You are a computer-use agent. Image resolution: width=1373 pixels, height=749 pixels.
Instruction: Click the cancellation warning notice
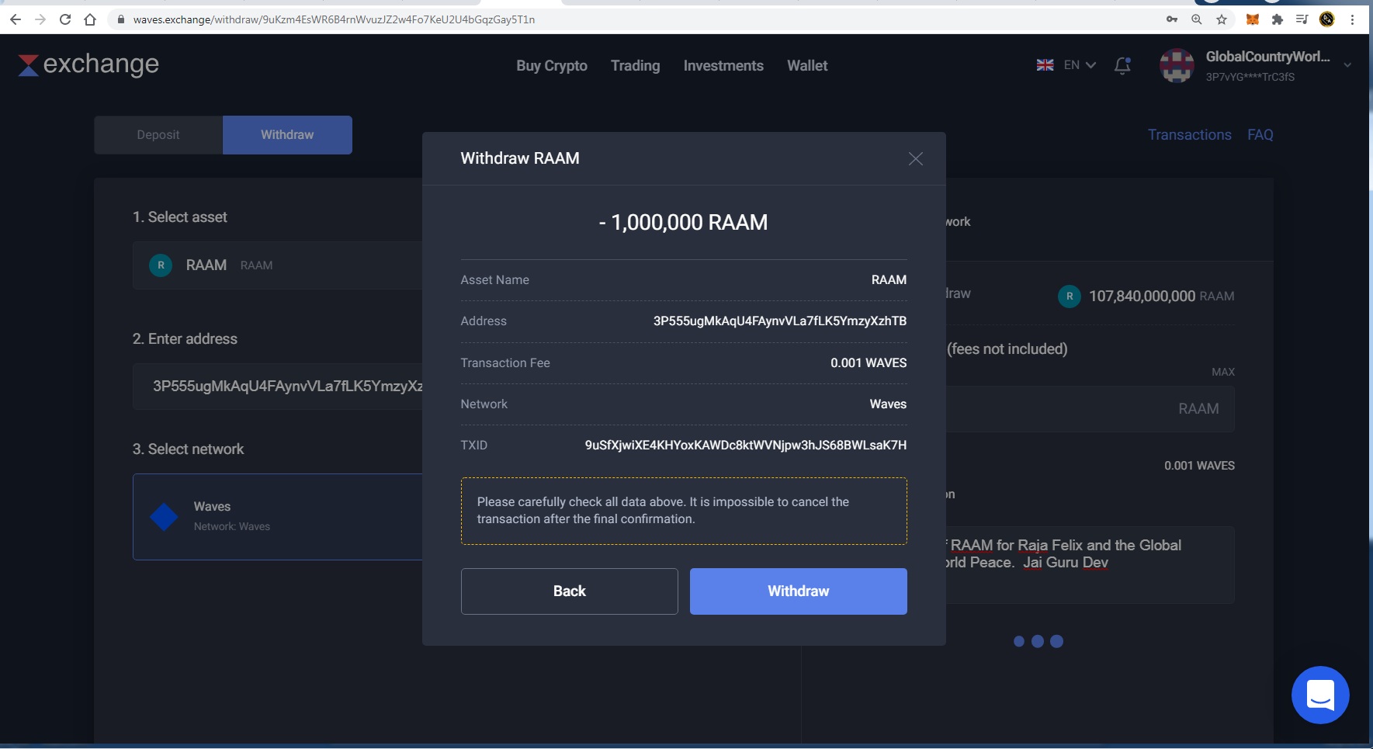click(x=684, y=511)
